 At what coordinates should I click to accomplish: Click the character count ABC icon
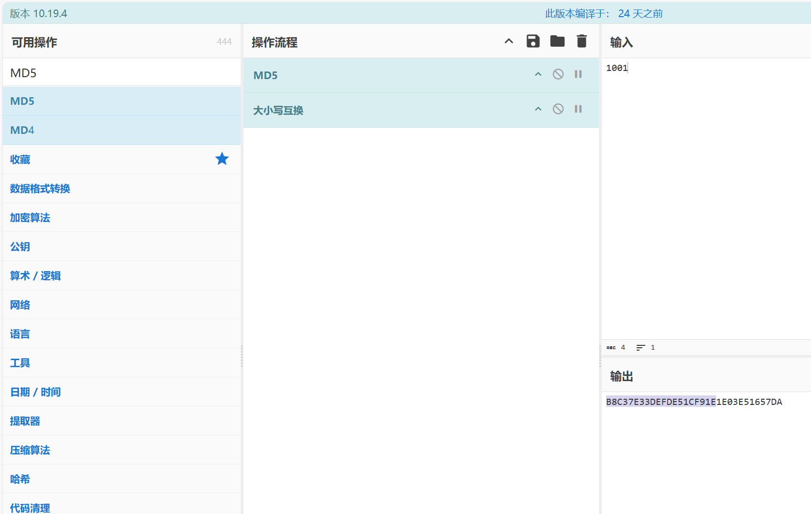pyautogui.click(x=611, y=348)
